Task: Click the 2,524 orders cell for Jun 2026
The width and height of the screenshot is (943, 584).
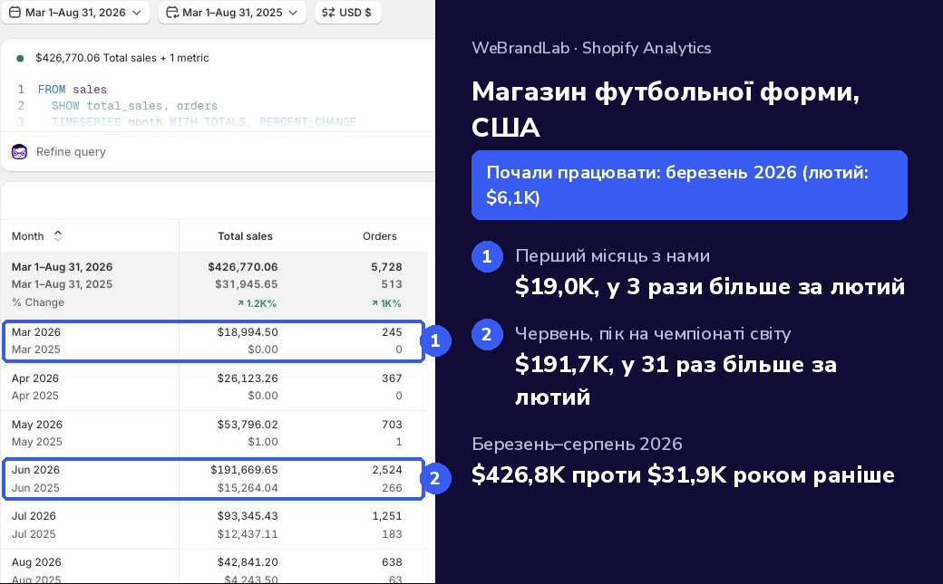Action: (387, 469)
